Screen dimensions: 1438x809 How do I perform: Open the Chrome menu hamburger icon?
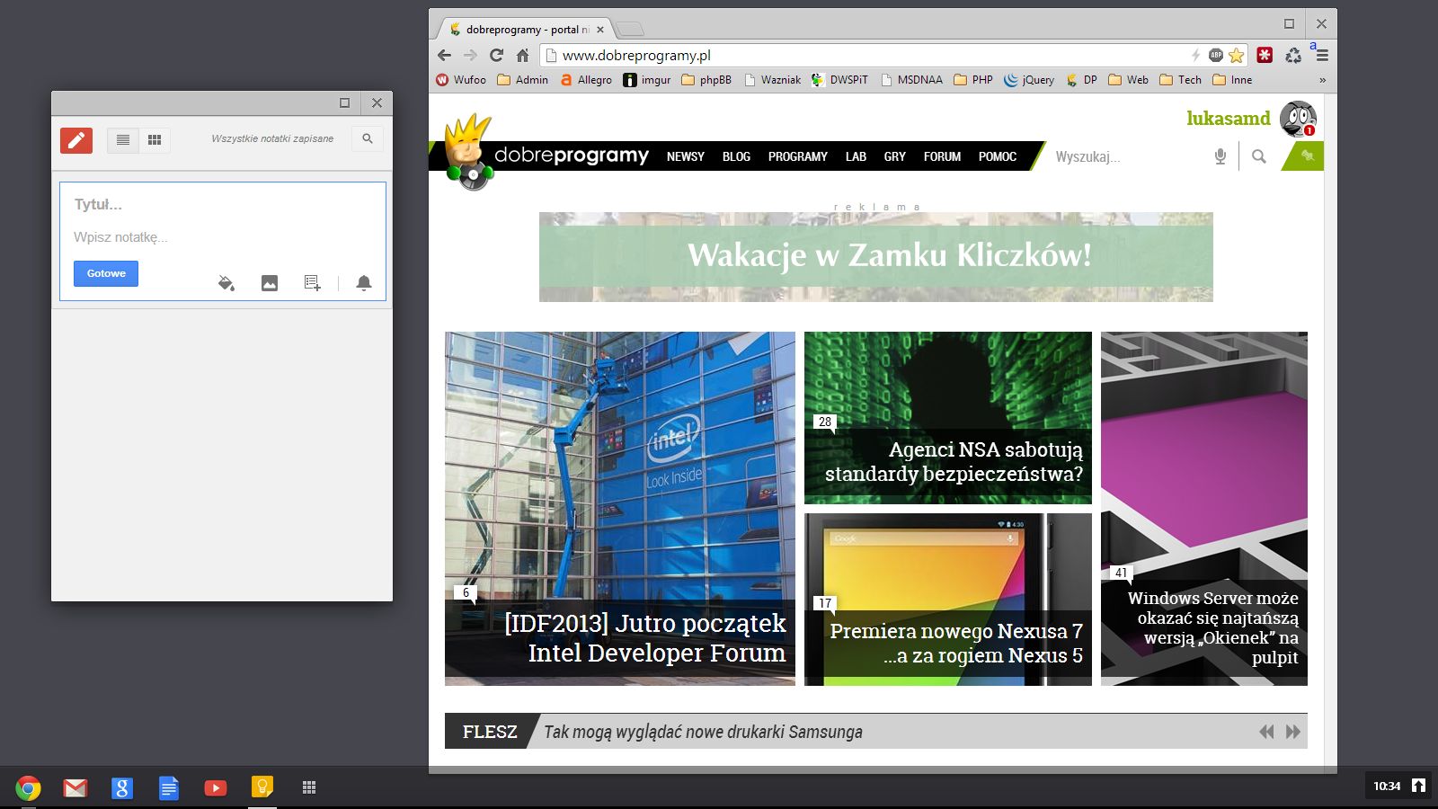click(1322, 56)
